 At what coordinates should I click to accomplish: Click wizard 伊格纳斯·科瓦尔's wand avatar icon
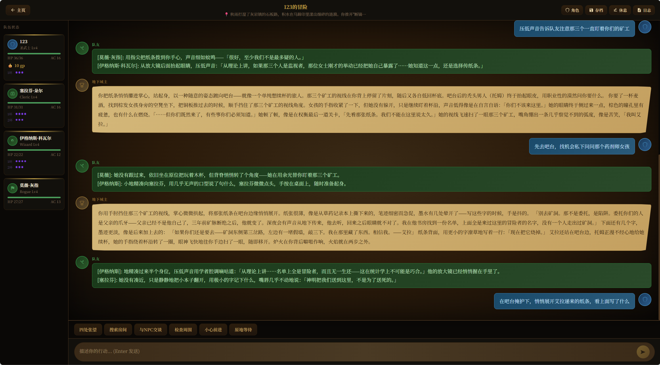(12, 141)
